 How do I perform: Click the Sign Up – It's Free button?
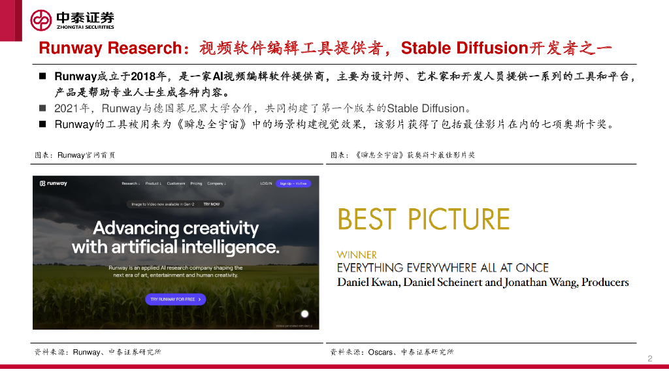[x=293, y=183]
